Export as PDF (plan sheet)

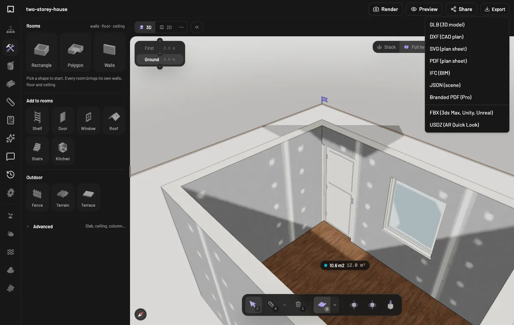pos(467,61)
